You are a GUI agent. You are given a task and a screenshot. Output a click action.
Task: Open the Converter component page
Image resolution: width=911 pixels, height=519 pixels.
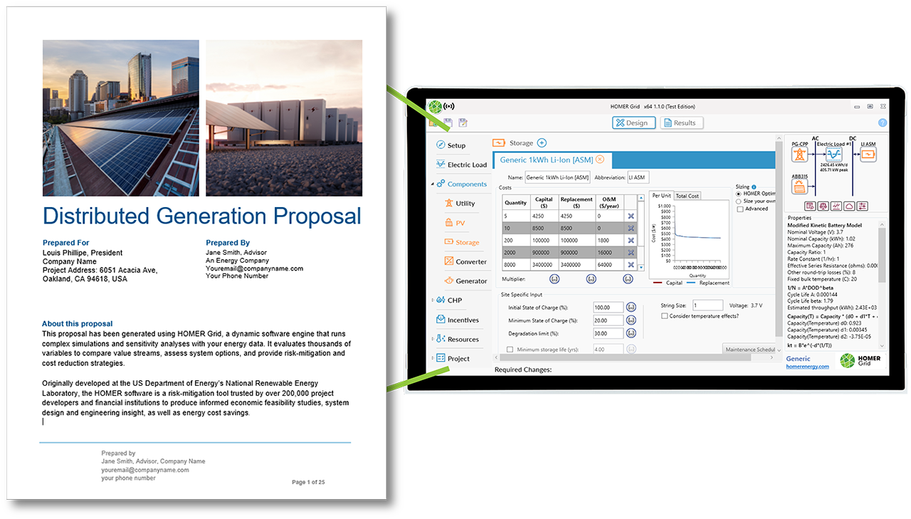point(449,262)
